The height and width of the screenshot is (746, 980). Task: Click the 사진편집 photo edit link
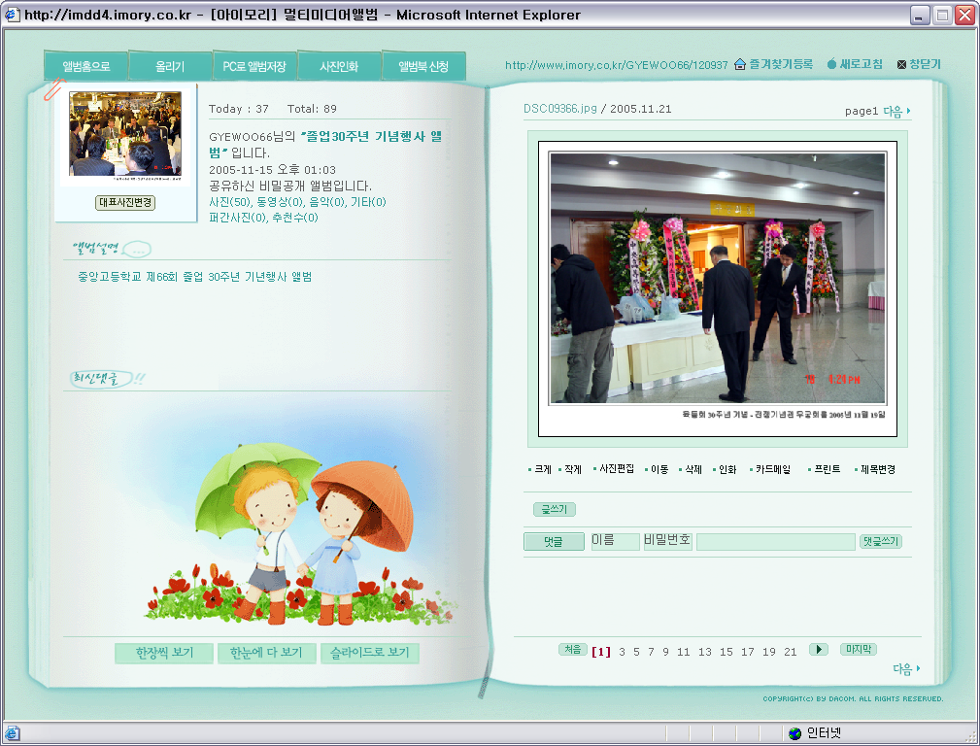(x=616, y=469)
